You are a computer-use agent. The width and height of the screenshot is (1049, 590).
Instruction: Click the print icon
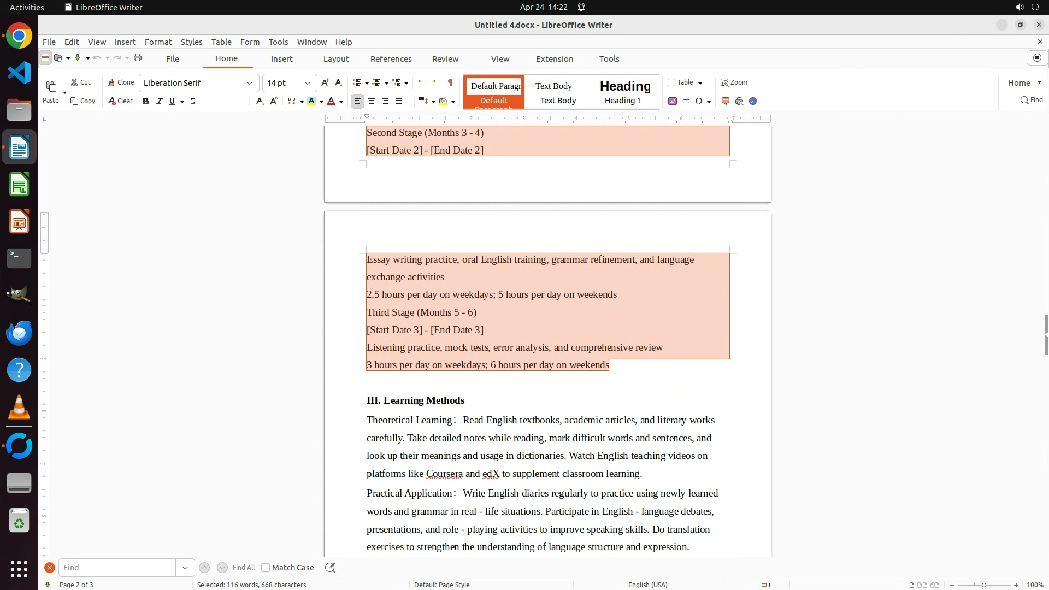click(x=138, y=58)
